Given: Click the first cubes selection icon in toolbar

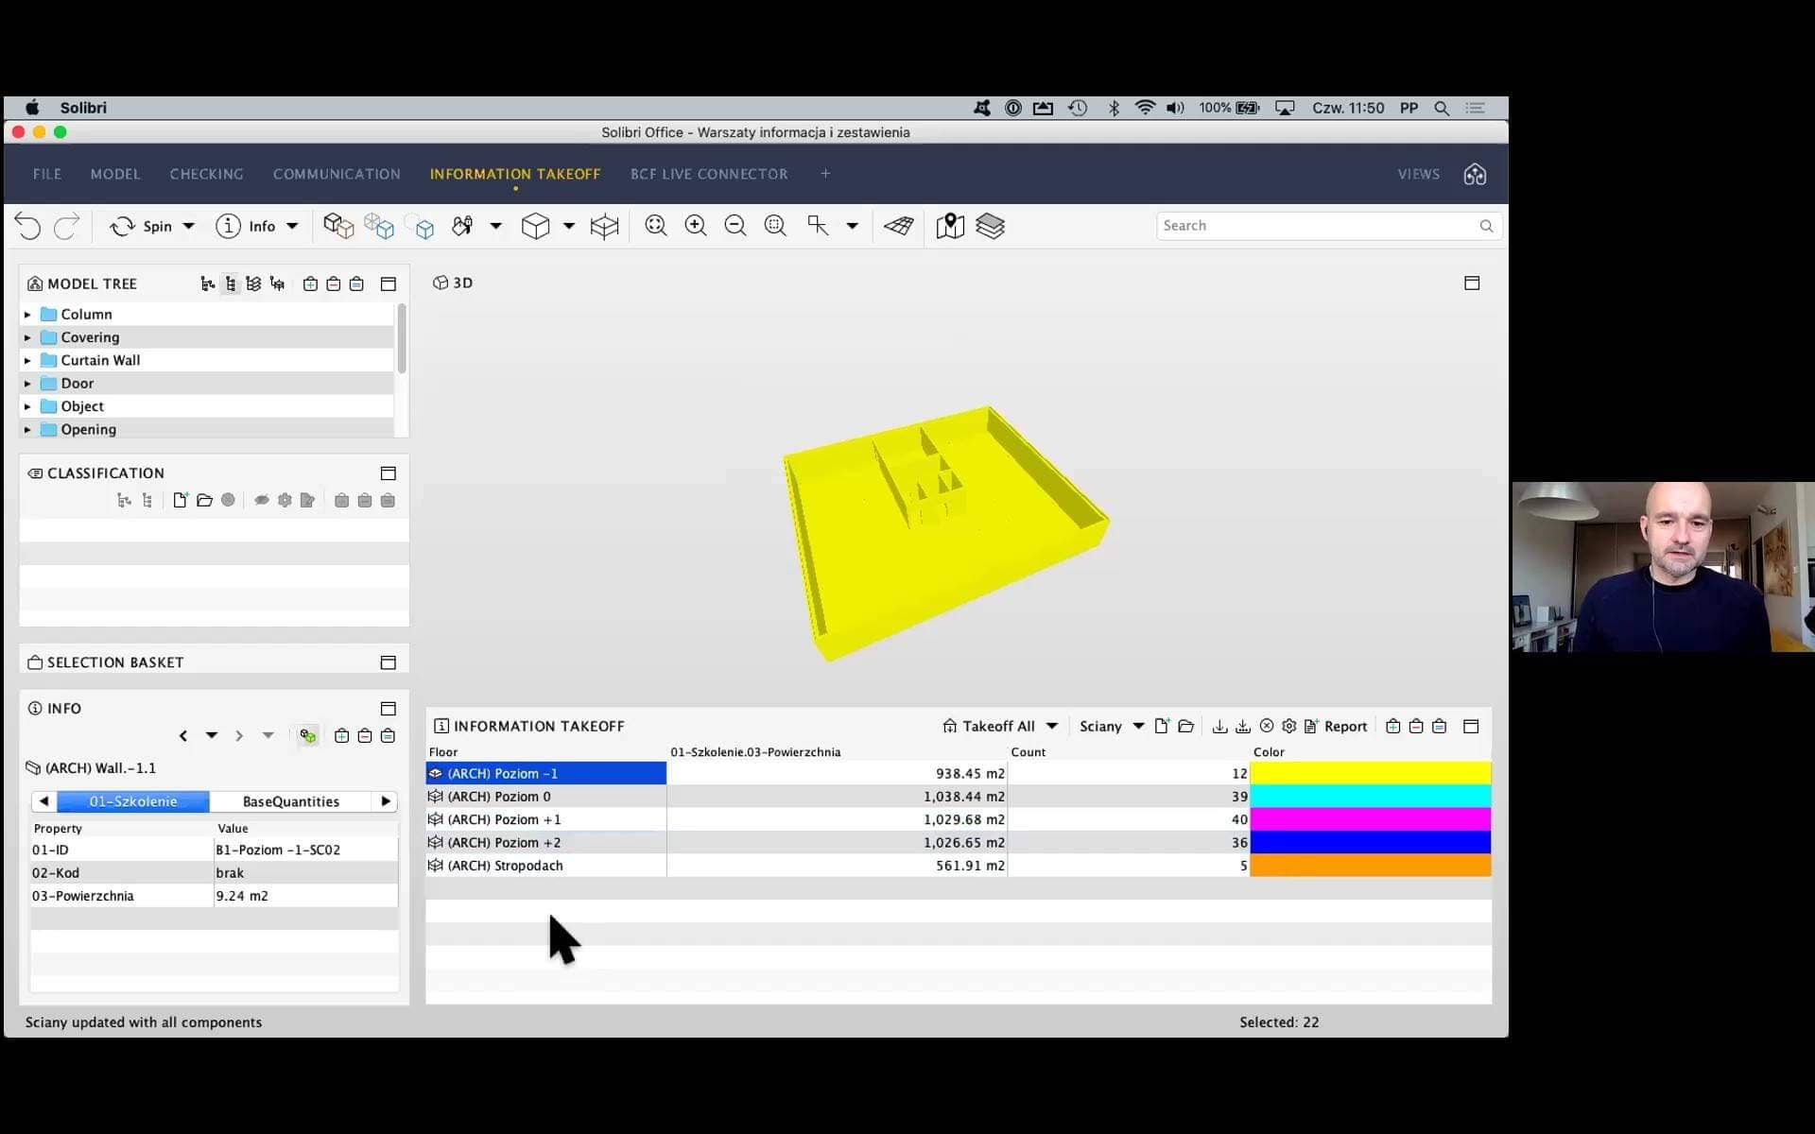Looking at the screenshot, I should [338, 226].
